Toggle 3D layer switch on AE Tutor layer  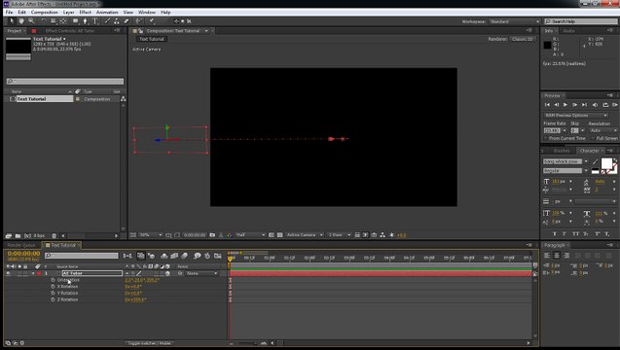click(167, 273)
